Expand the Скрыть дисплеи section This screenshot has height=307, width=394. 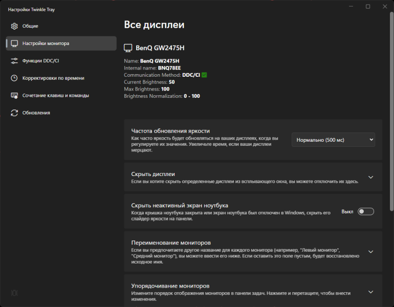pos(253,177)
